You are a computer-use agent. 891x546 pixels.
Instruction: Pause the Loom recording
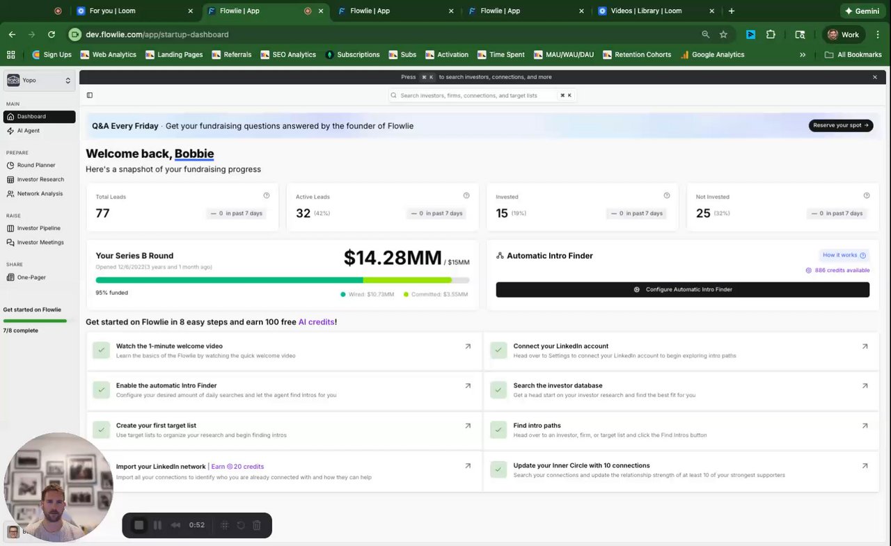point(158,525)
